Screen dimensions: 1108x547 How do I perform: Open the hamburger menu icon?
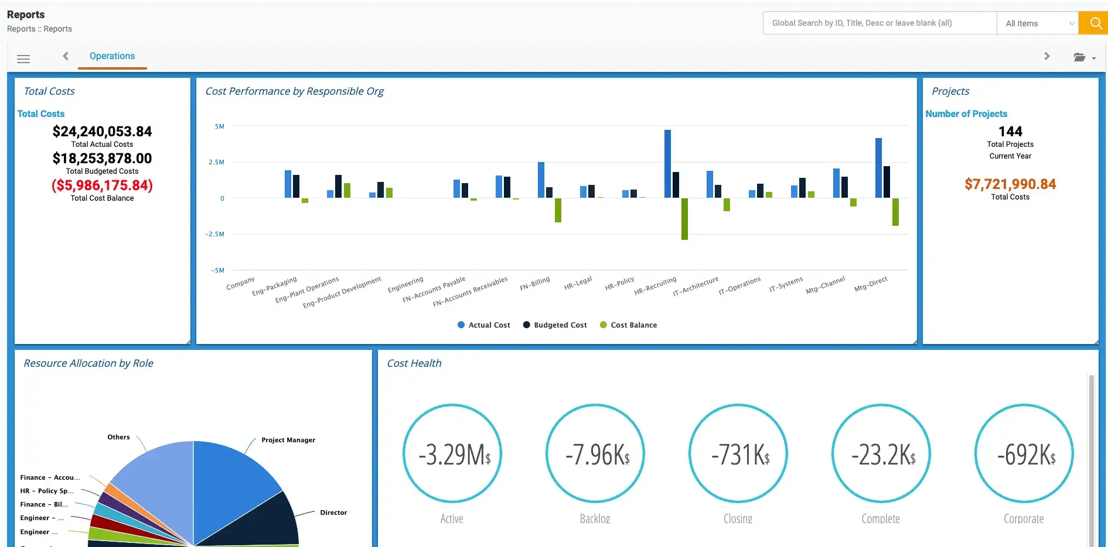(23, 59)
